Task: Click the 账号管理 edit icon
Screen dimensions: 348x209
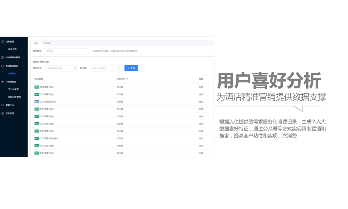Action: [3, 113]
